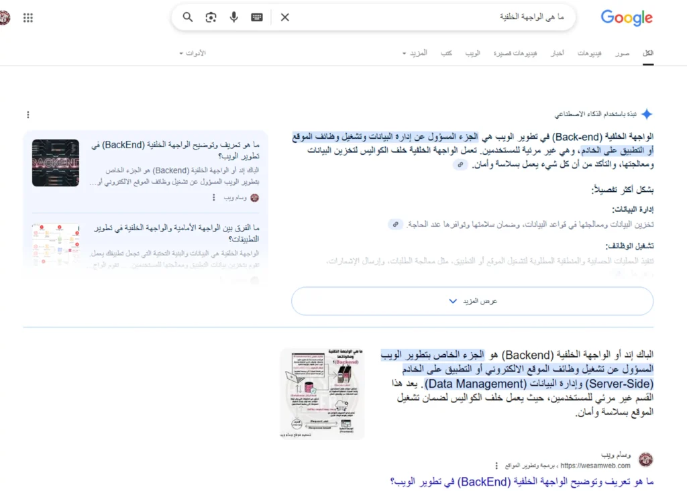Open the on-screen keyboard icon

(x=257, y=17)
